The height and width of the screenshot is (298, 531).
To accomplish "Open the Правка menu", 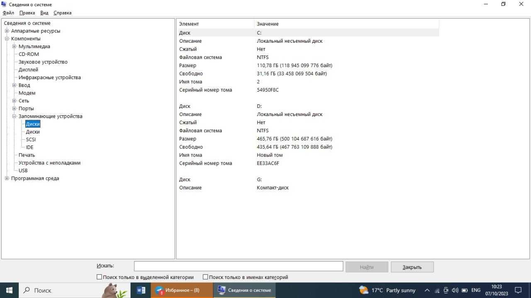I will 27,13.
